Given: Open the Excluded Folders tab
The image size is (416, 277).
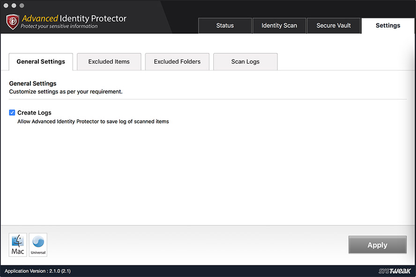Looking at the screenshot, I should [x=177, y=62].
